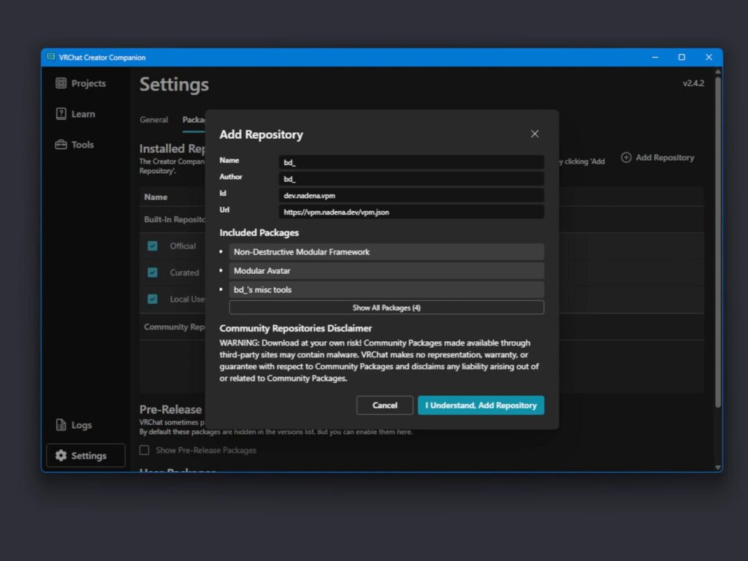748x561 pixels.
Task: Toggle the Curated repository checkbox
Action: tap(153, 272)
